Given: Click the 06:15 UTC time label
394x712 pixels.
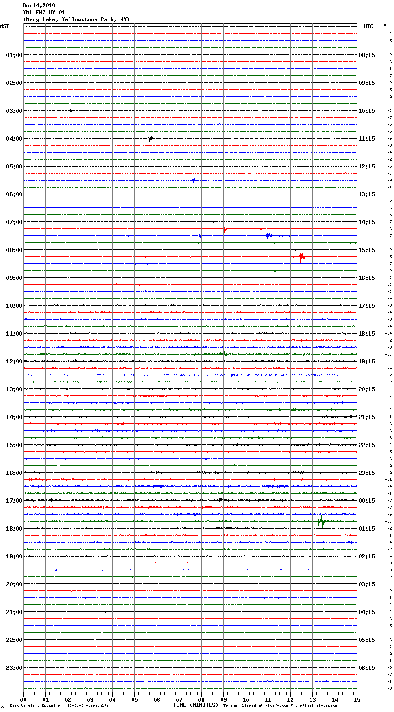Looking at the screenshot, I should (367, 668).
